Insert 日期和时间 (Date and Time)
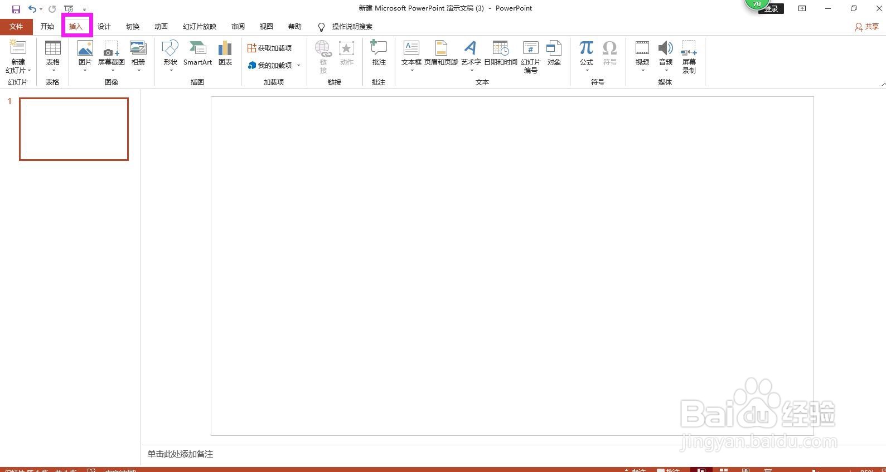The width and height of the screenshot is (886, 472). (501, 53)
